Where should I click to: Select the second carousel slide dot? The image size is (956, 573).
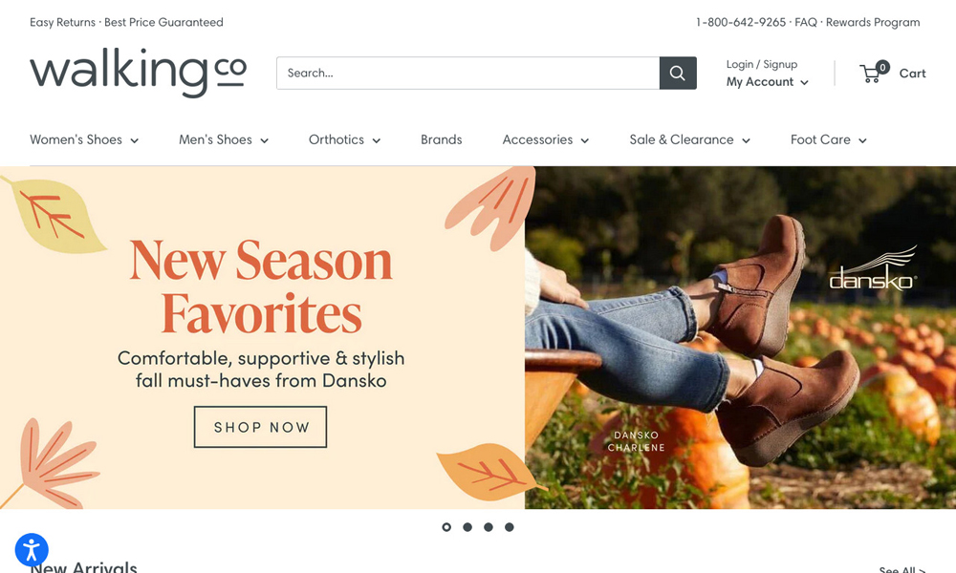tap(467, 527)
